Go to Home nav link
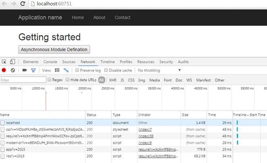The height and width of the screenshot is (163, 267). pyautogui.click(x=78, y=18)
